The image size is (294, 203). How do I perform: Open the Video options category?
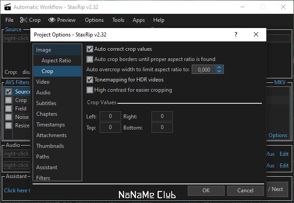coord(43,82)
